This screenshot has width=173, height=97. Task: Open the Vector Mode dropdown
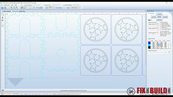coord(66,8)
